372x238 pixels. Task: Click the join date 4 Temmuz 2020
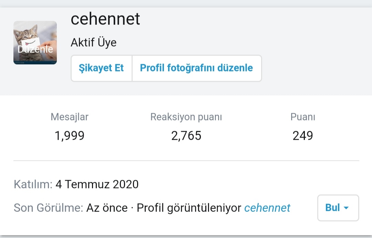[97, 185]
